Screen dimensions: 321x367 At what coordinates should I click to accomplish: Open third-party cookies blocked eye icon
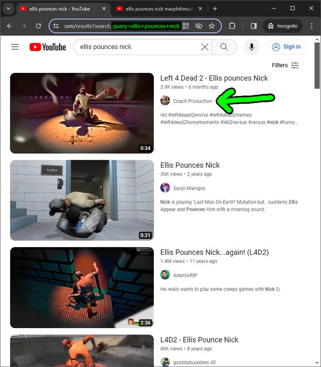(199, 26)
